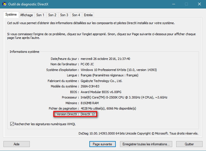The width and height of the screenshot is (206, 151).
Task: Click the Langue label
Action: click(73, 75)
